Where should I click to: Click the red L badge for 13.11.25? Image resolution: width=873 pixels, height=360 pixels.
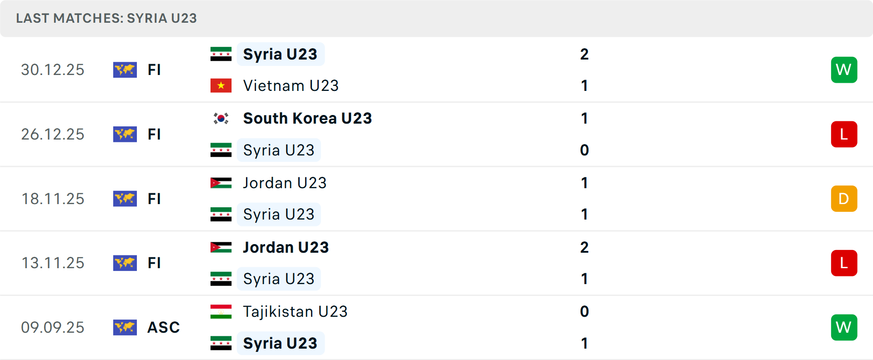pos(844,263)
